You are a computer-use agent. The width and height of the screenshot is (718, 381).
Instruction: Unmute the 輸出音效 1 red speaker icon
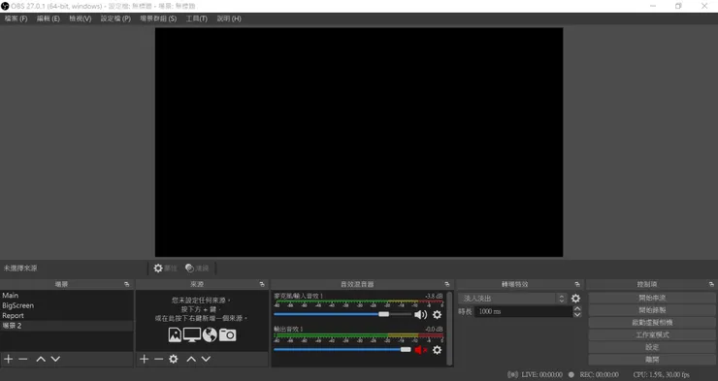(420, 350)
